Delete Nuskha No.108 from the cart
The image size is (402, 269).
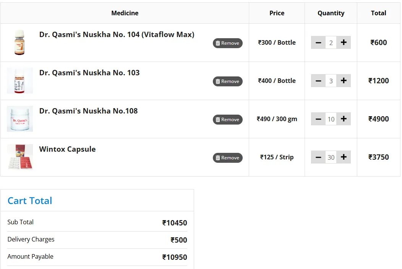pos(227,120)
